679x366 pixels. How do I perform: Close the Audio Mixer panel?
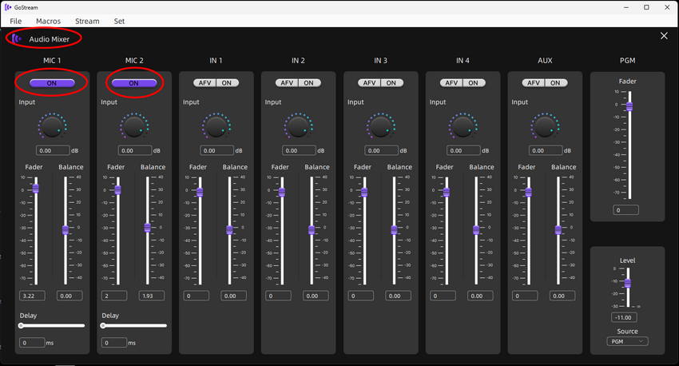664,36
